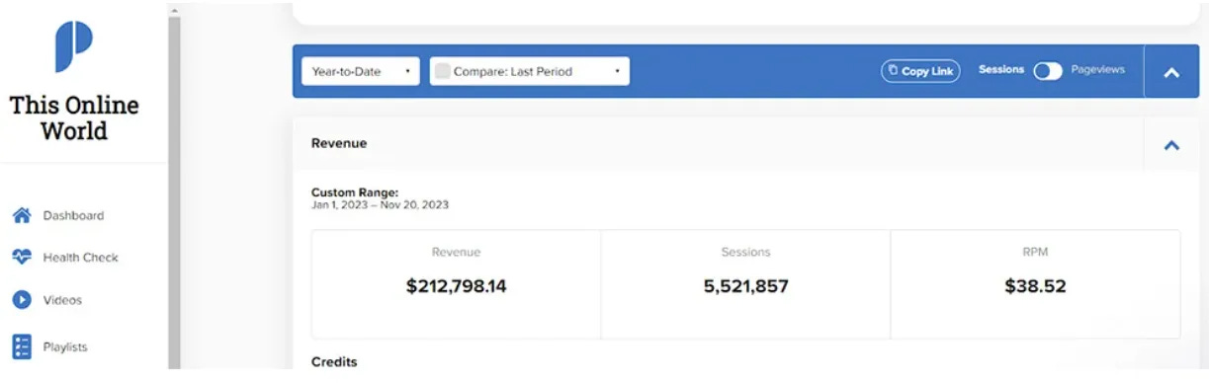1209x383 pixels.
Task: Click the Credits heading
Action: coord(334,361)
